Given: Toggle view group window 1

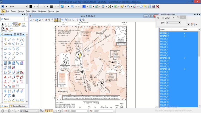Looking at the screenshot, I should coord(46,111).
